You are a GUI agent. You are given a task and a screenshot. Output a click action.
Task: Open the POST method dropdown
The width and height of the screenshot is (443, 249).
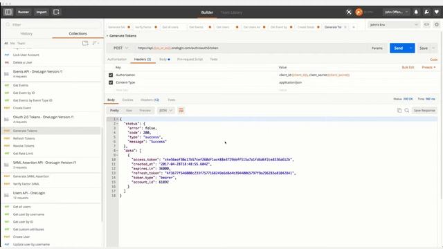tap(120, 48)
